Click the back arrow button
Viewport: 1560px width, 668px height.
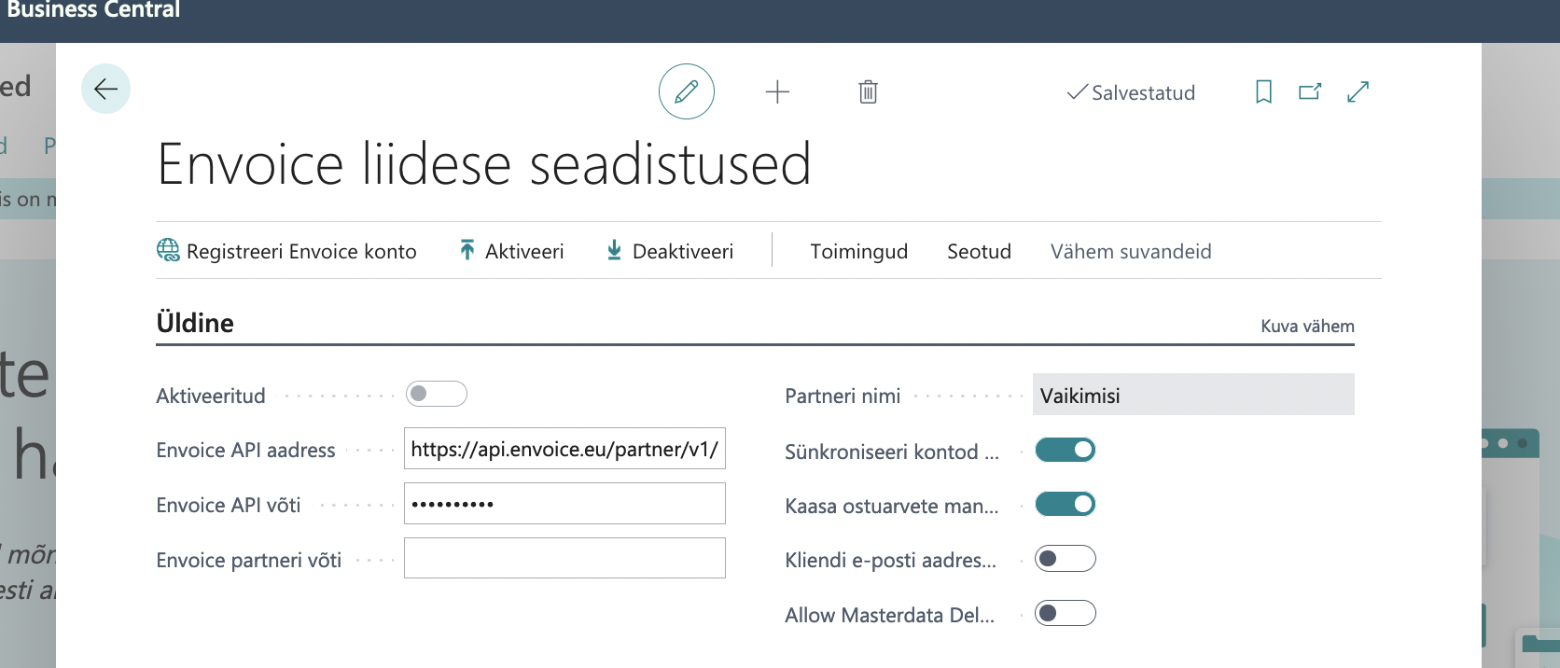(x=105, y=89)
